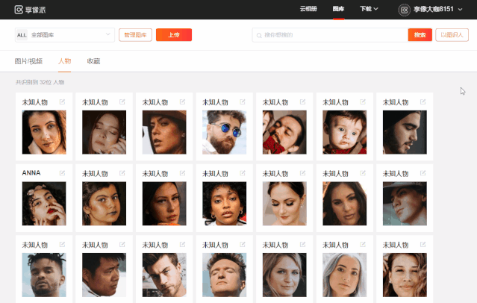Click the edit icon on the ANNA card

(x=62, y=173)
